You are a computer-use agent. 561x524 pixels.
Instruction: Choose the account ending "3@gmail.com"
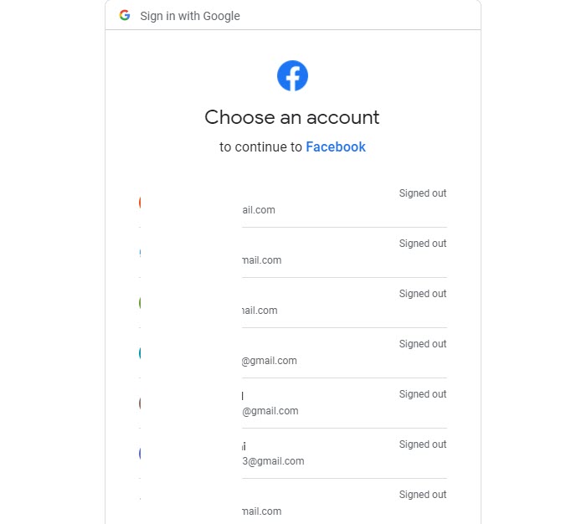pos(273,461)
